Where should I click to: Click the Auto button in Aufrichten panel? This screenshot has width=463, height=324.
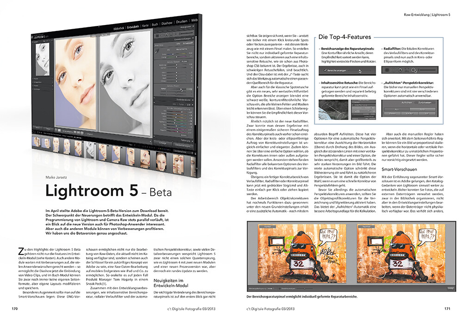point(422,109)
